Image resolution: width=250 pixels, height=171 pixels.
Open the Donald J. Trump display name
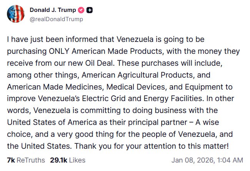click(x=53, y=10)
